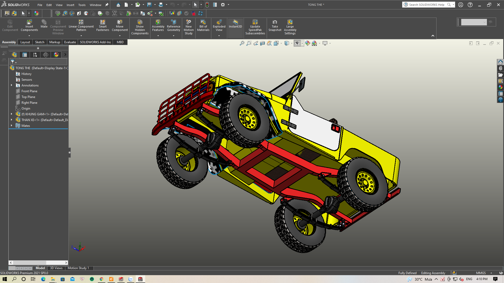Open the Options gear icon
This screenshot has width=504, height=283.
click(x=223, y=5)
